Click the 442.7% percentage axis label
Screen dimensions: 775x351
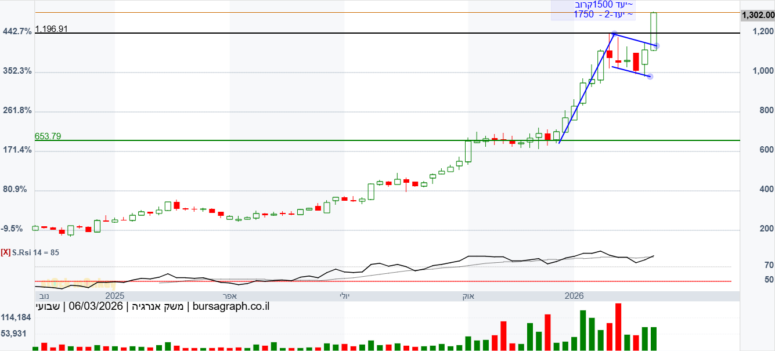tap(17, 31)
